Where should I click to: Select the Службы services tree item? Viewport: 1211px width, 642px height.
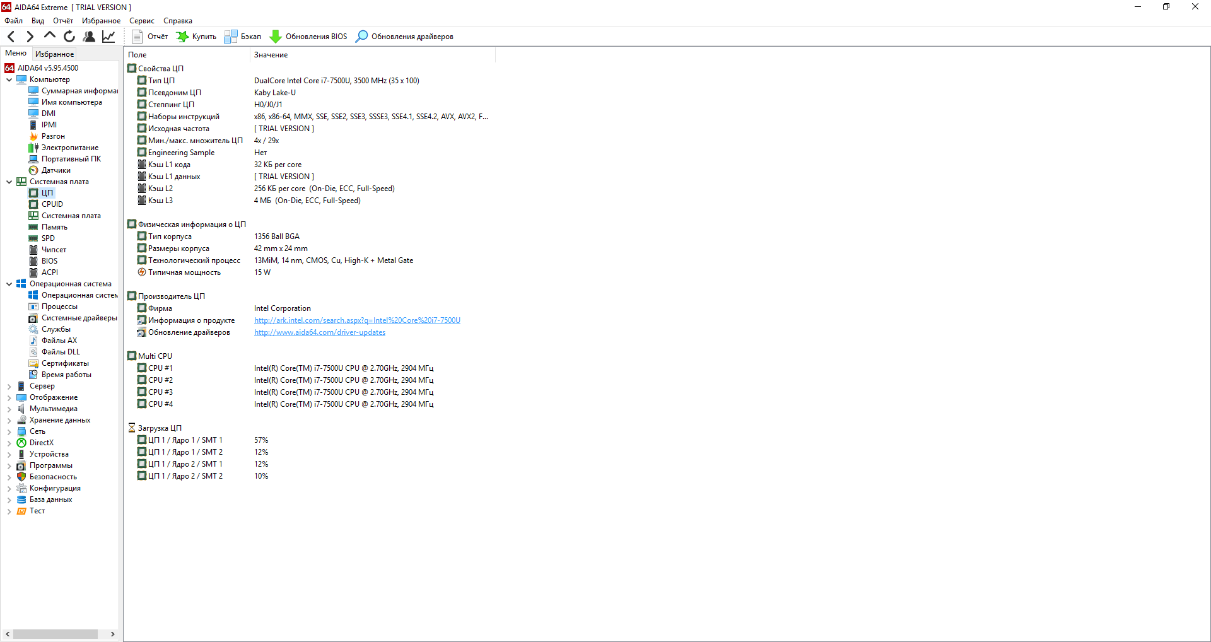point(50,329)
